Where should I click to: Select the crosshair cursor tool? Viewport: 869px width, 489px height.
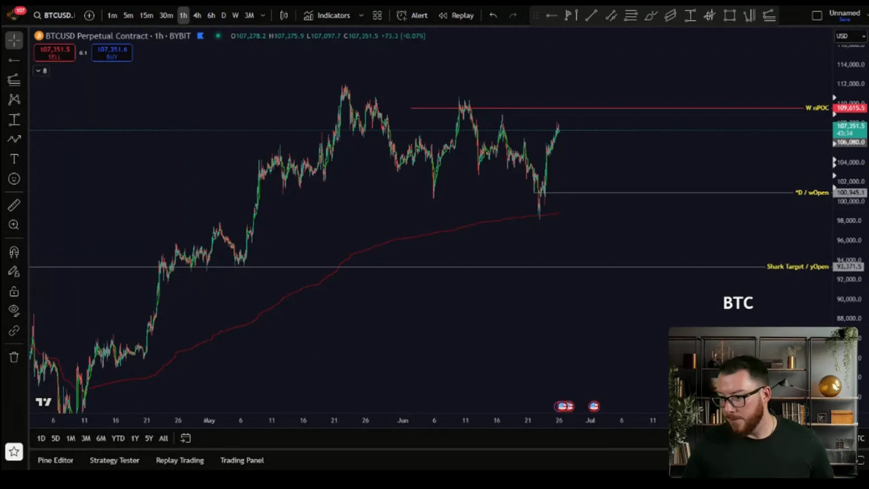pos(14,40)
